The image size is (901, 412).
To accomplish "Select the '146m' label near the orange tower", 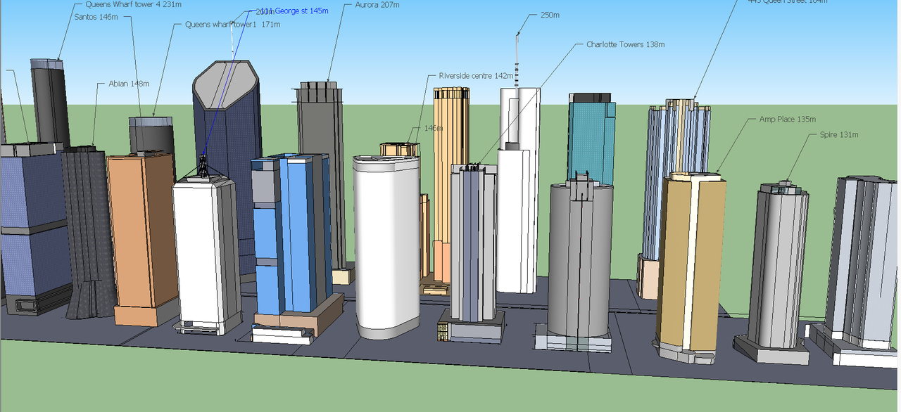I will point(433,128).
